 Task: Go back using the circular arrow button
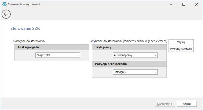[6, 14]
